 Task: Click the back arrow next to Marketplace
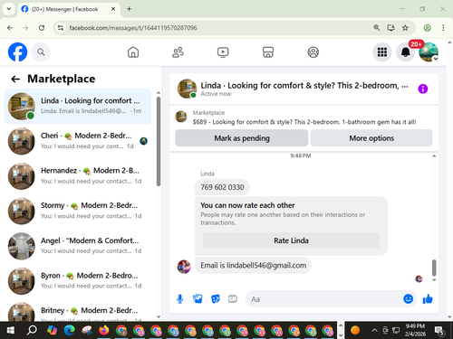tap(15, 79)
